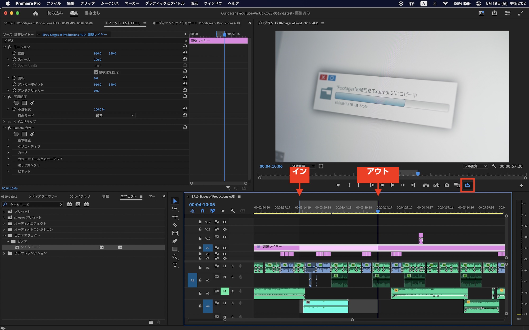
Task: Select the Razor tool in timeline toolbar
Action: (175, 225)
